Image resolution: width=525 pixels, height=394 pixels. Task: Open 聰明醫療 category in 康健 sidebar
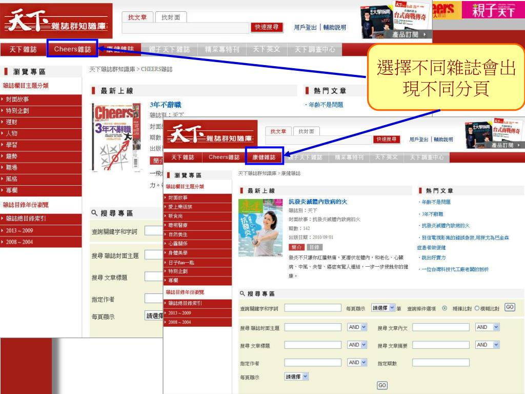[x=198, y=225]
